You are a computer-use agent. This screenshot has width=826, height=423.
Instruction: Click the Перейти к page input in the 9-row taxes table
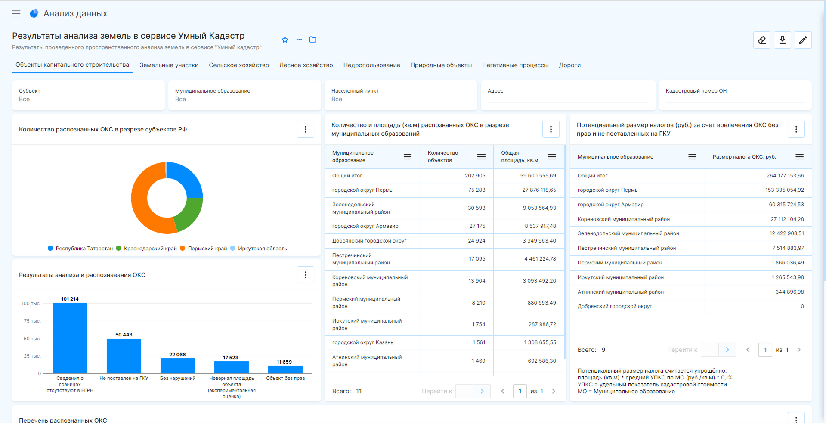pos(710,350)
